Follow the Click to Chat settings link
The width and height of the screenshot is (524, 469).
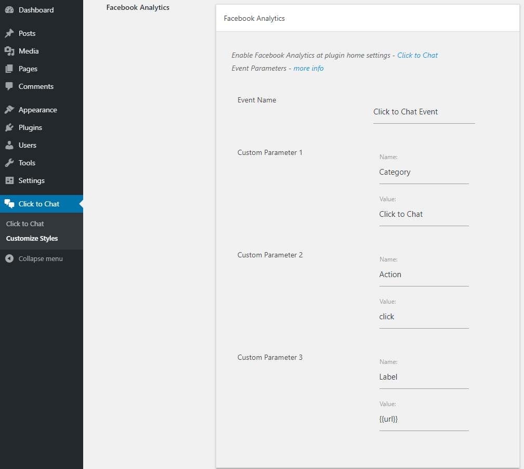coord(417,56)
